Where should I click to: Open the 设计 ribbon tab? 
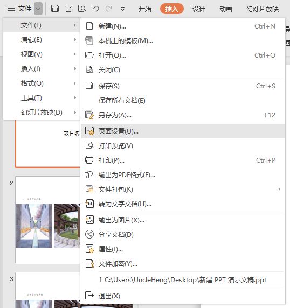(199, 9)
